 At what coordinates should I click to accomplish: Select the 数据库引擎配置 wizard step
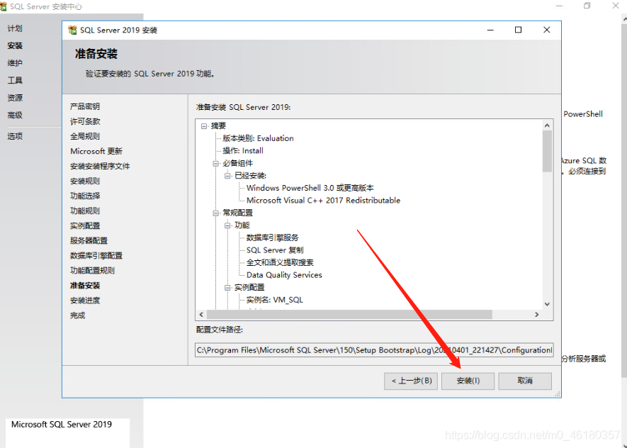pyautogui.click(x=96, y=256)
